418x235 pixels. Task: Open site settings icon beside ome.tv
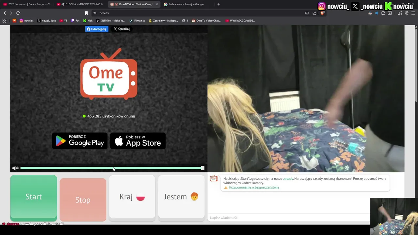click(x=95, y=13)
